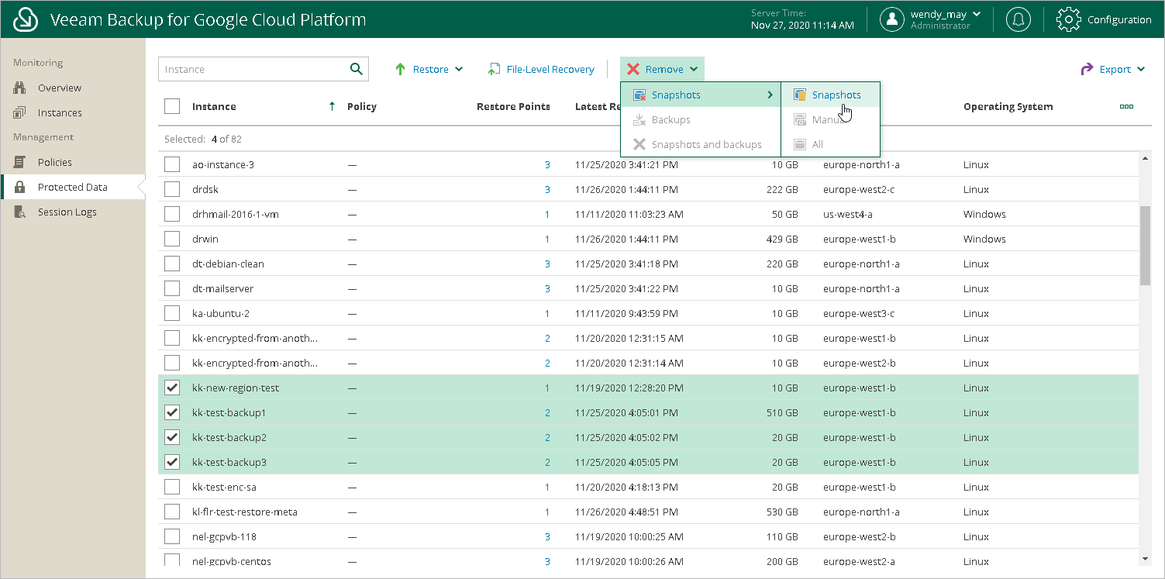Viewport: 1165px width, 579px height.
Task: Open the Export dropdown
Action: coord(1113,69)
